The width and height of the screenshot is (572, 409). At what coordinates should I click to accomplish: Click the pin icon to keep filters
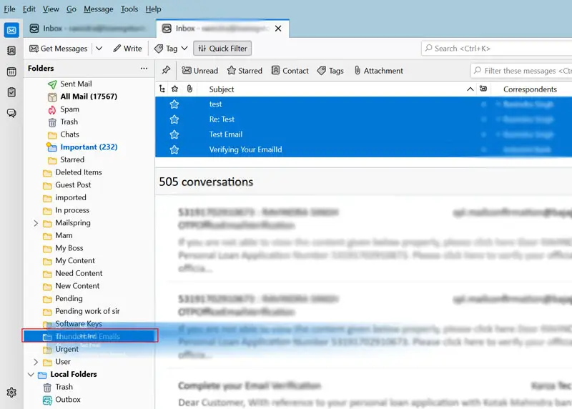[x=166, y=70]
